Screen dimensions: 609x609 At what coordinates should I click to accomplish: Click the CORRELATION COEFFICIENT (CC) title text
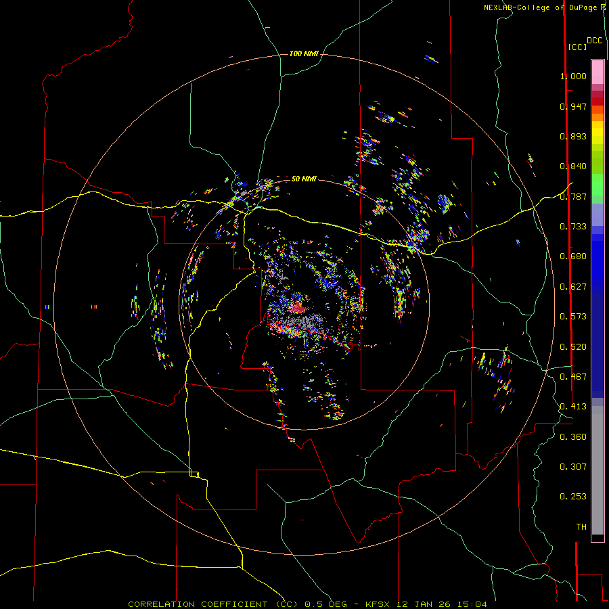point(213,604)
